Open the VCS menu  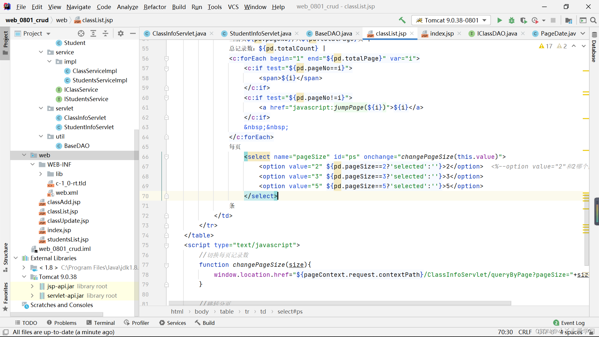tap(233, 7)
